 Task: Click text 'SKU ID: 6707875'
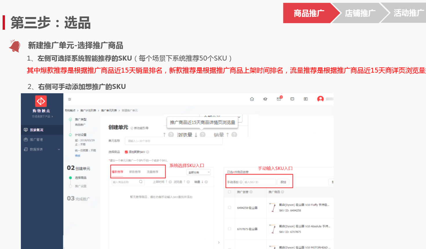click(290, 232)
